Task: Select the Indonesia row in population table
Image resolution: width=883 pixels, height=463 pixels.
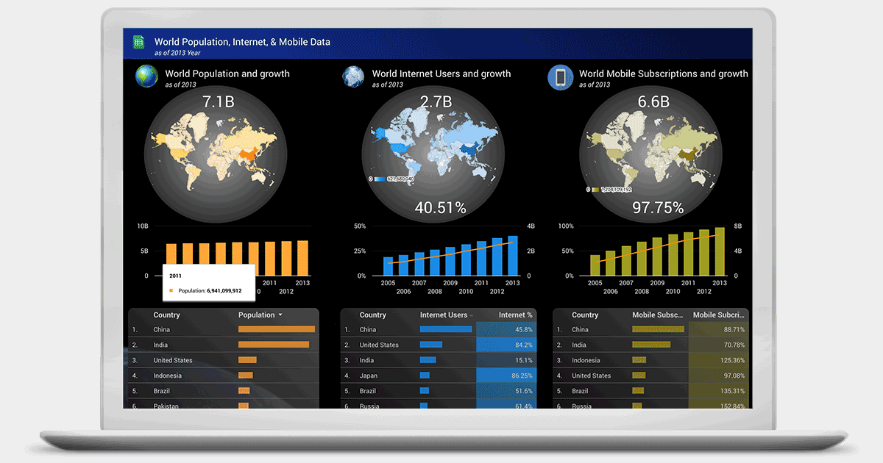Action: tap(224, 376)
